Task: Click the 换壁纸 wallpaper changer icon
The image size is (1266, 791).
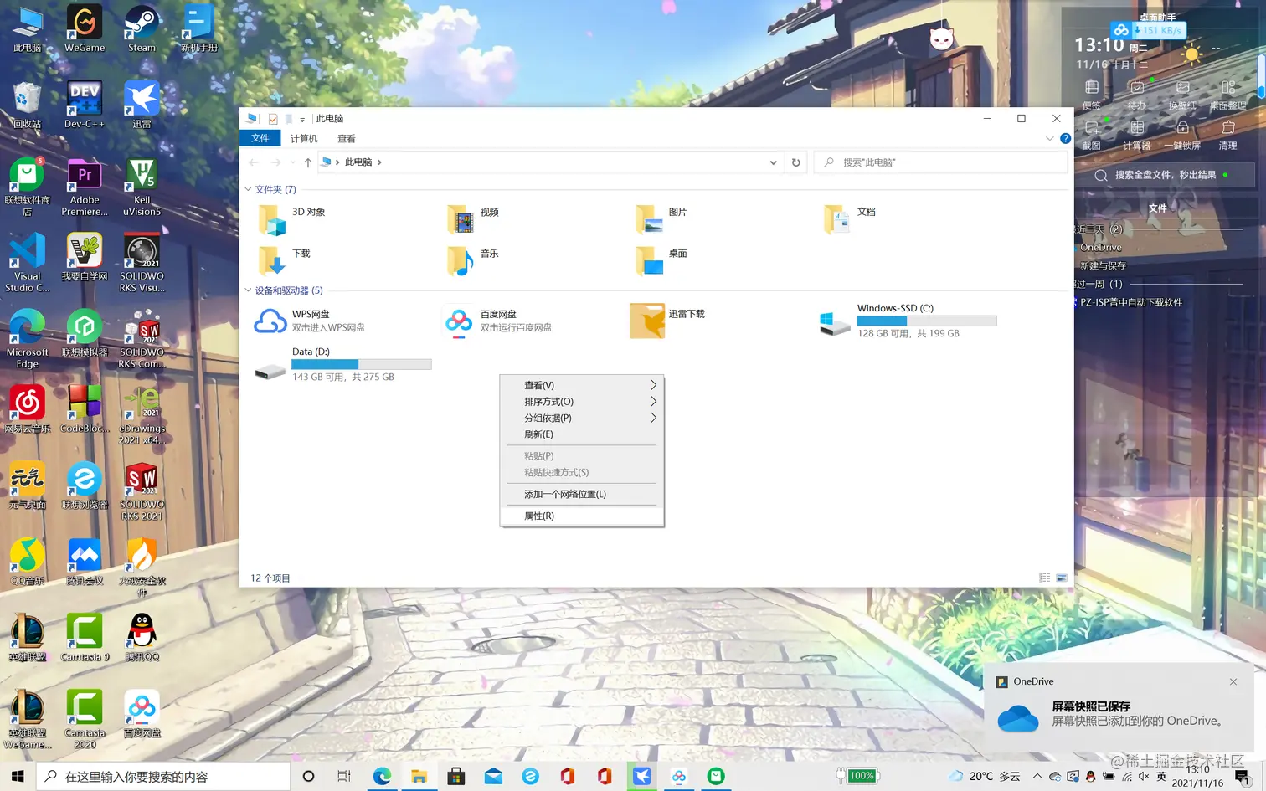Action: pyautogui.click(x=1182, y=94)
